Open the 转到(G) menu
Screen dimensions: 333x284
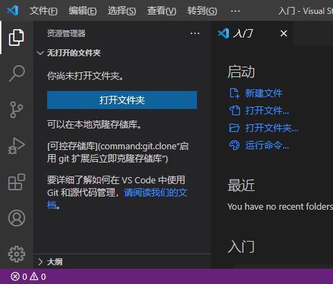coord(202,10)
